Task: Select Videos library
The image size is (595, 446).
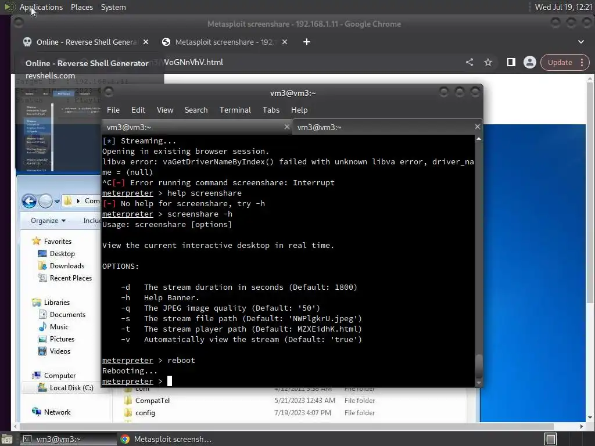Action: (x=54, y=351)
